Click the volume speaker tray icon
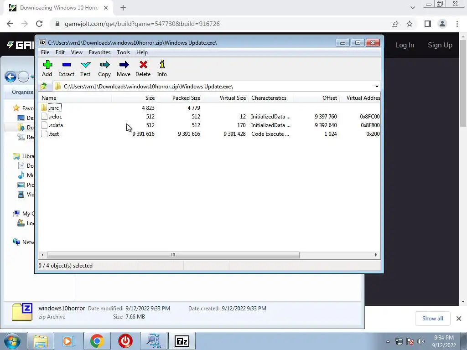 pyautogui.click(x=421, y=341)
